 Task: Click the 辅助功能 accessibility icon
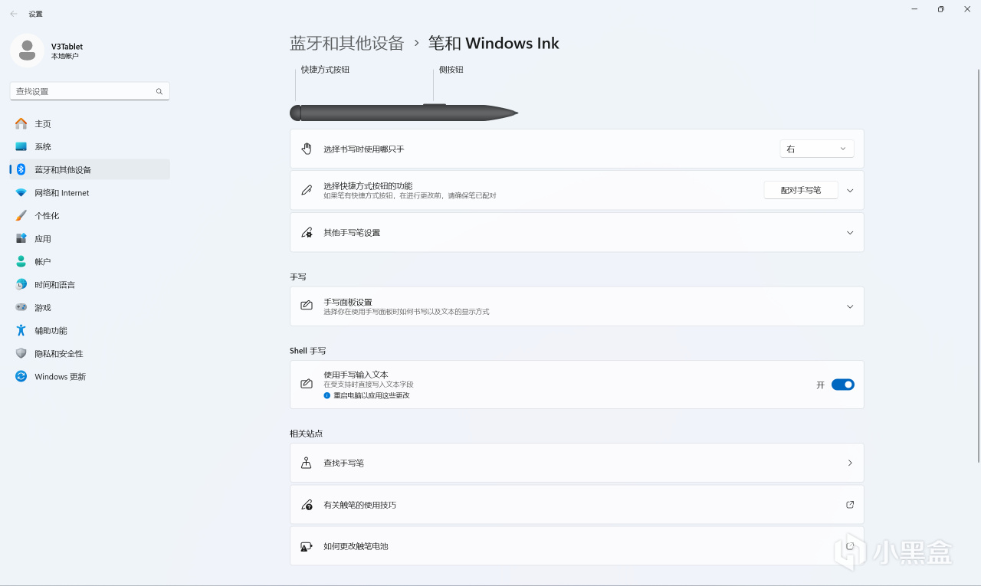click(x=21, y=330)
